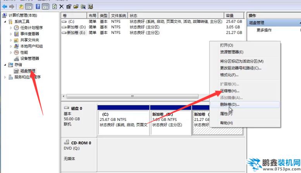Click the open-folder toolbar icon
The height and width of the screenshot is (173, 301).
click(x=76, y=7)
